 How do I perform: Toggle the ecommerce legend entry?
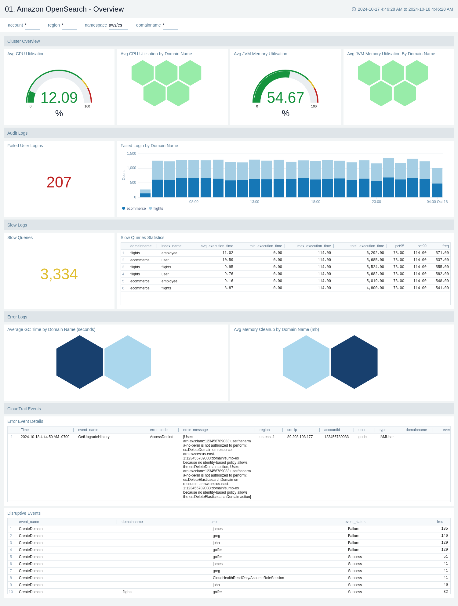[134, 209]
